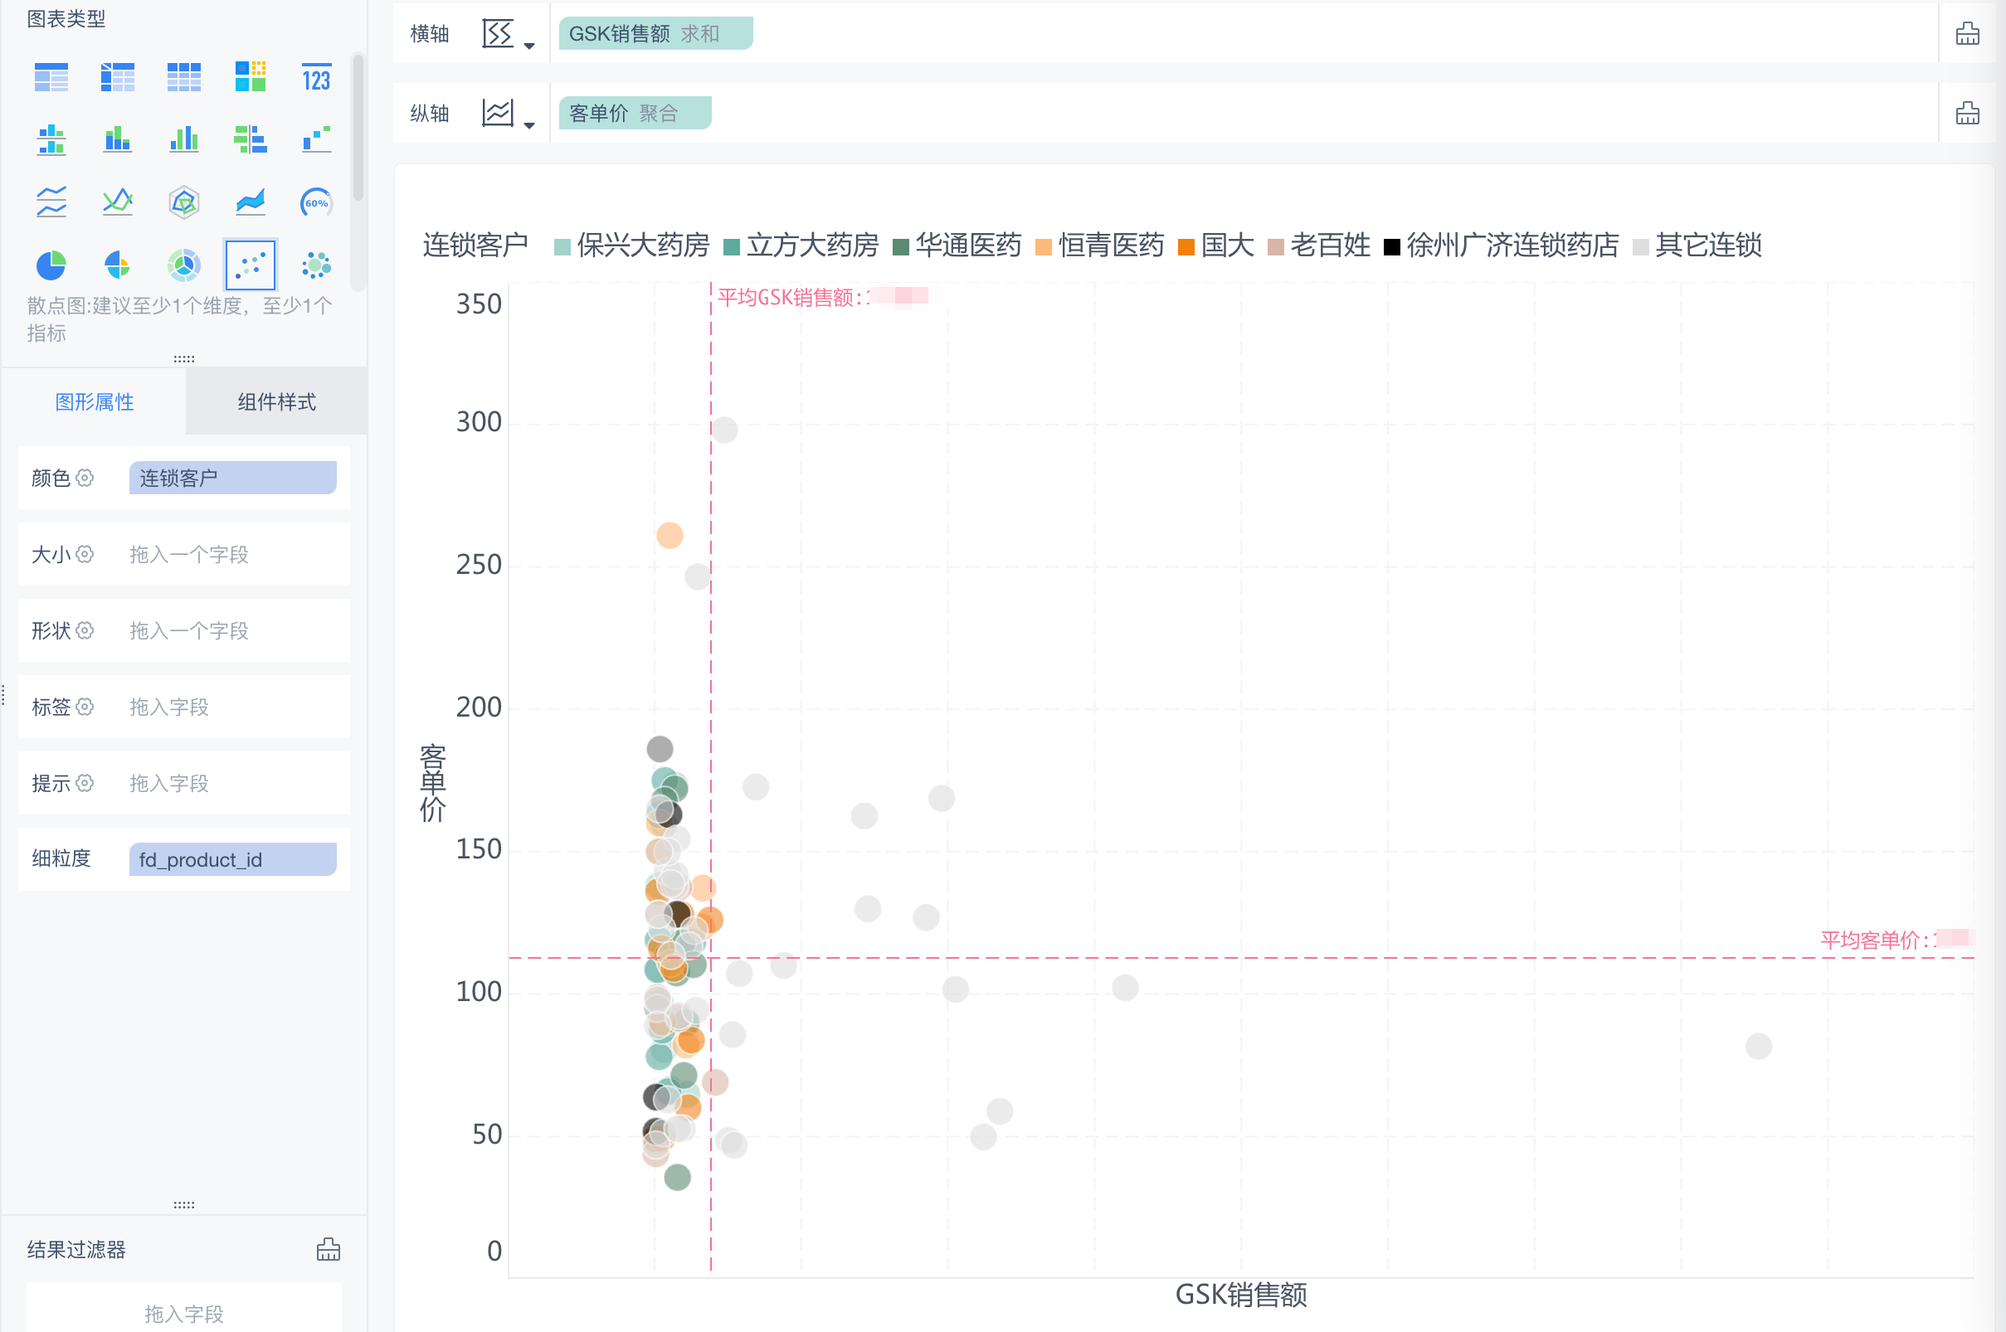Clear the vertical axis fields
2006x1332 pixels.
[x=1967, y=113]
